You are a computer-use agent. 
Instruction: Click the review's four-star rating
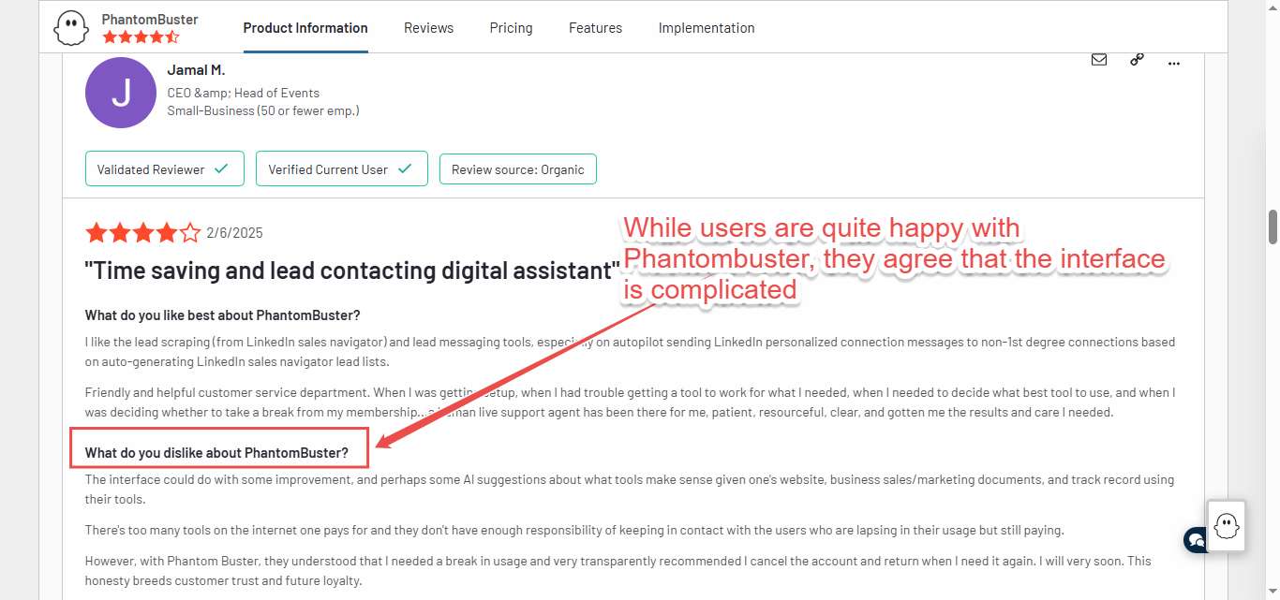pyautogui.click(x=143, y=233)
